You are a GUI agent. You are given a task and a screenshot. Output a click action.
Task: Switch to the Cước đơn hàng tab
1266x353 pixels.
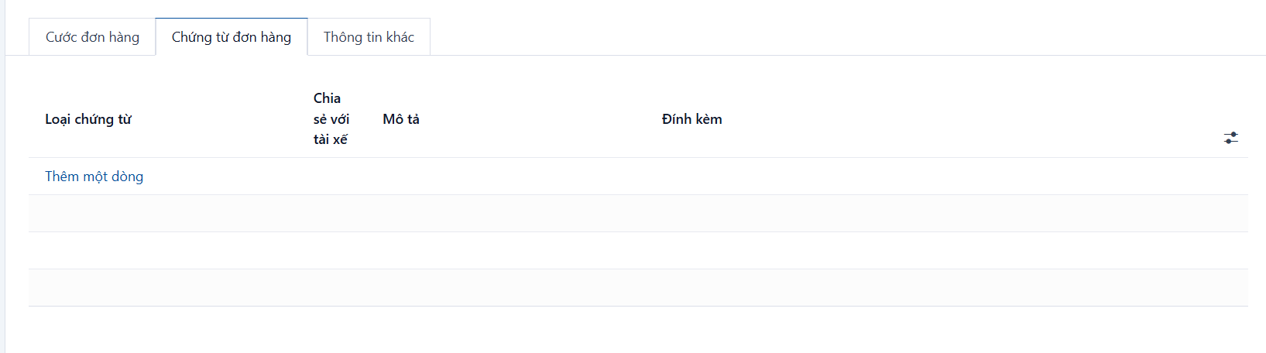[92, 37]
